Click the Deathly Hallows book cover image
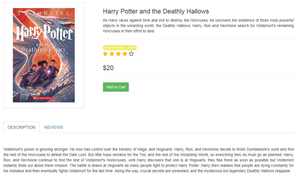The width and height of the screenshot is (299, 177). [x=44, y=55]
